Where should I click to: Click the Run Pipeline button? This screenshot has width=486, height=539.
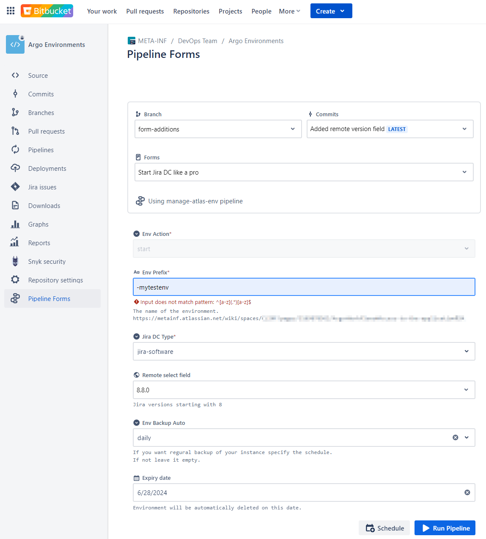coord(445,528)
